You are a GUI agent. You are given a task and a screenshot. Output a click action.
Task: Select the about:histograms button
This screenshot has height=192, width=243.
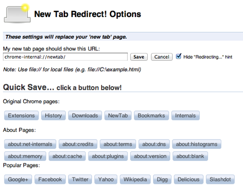197,144
